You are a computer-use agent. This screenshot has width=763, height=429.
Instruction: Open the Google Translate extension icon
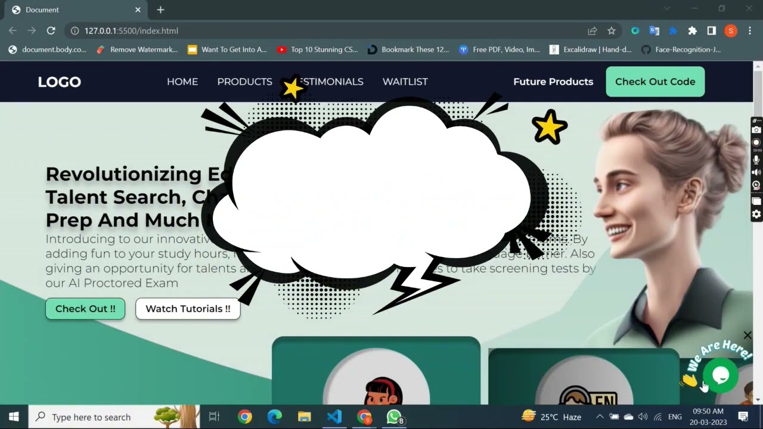coord(654,31)
